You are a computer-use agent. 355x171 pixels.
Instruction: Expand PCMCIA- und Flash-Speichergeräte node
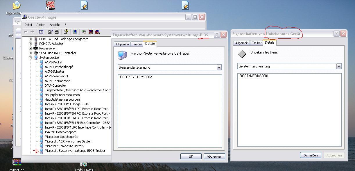pos(30,39)
